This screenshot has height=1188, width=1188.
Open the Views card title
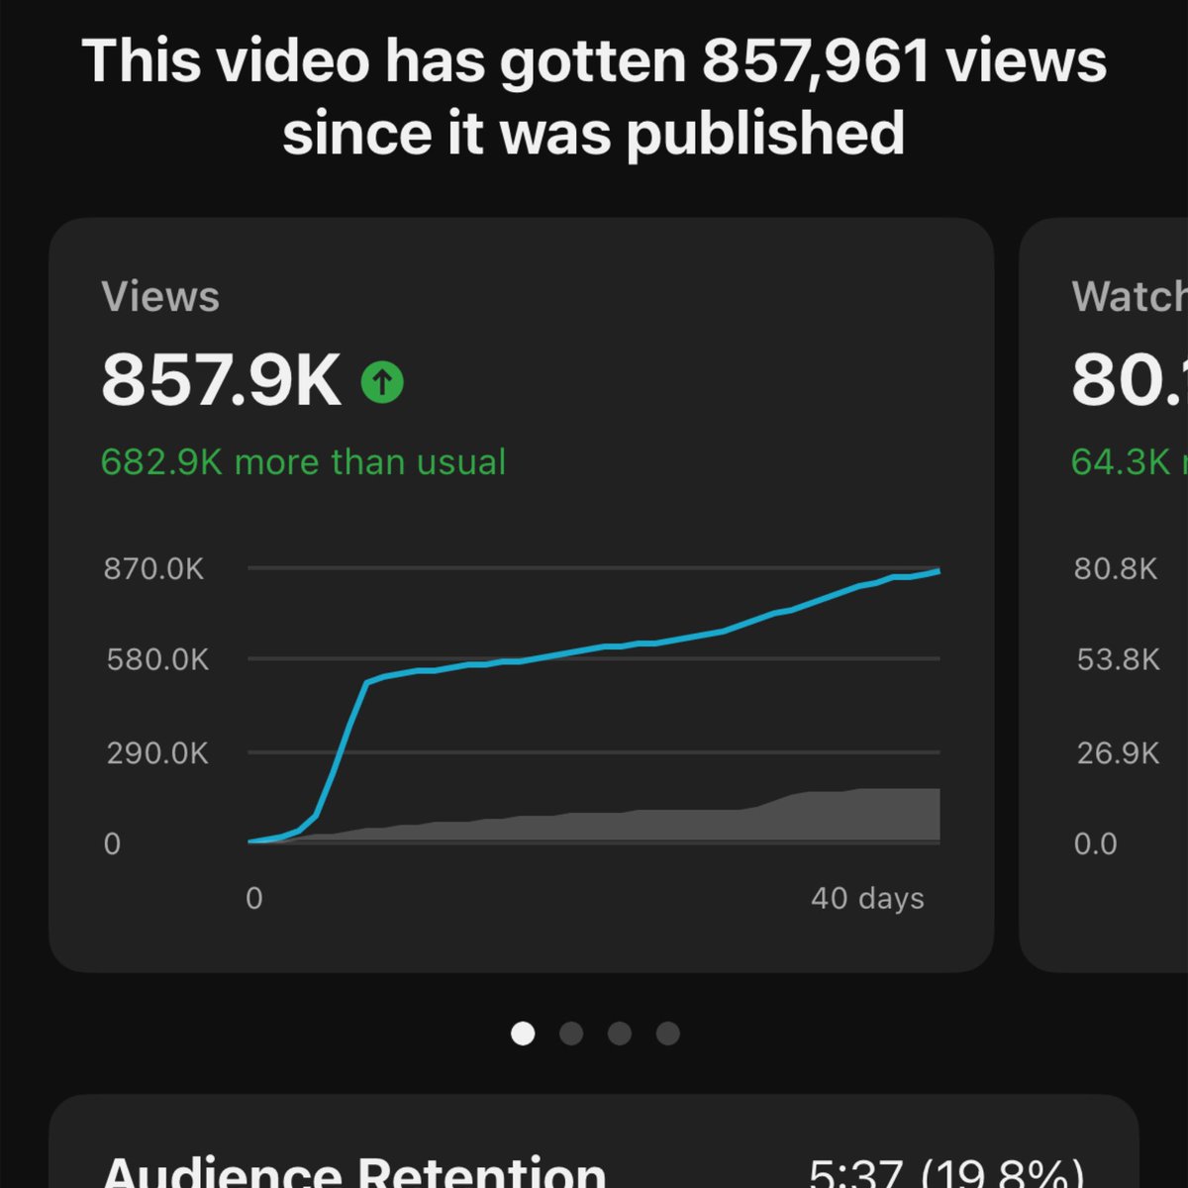[160, 296]
